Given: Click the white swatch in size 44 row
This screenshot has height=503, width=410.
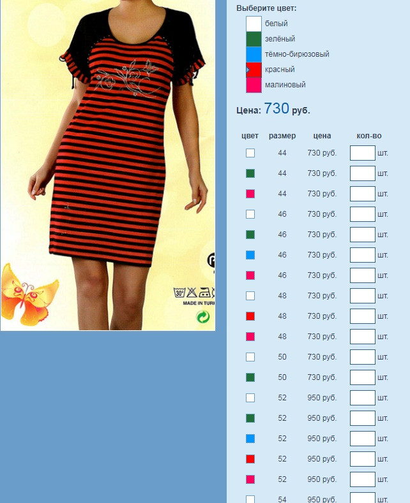Looking at the screenshot, I should [250, 153].
